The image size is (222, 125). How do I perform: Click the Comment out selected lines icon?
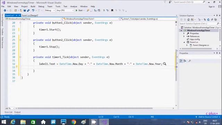pos(104,10)
